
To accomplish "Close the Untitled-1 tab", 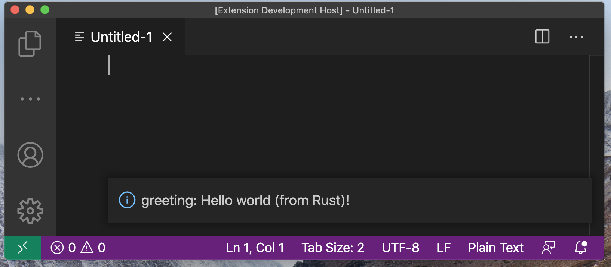I will (x=167, y=37).
